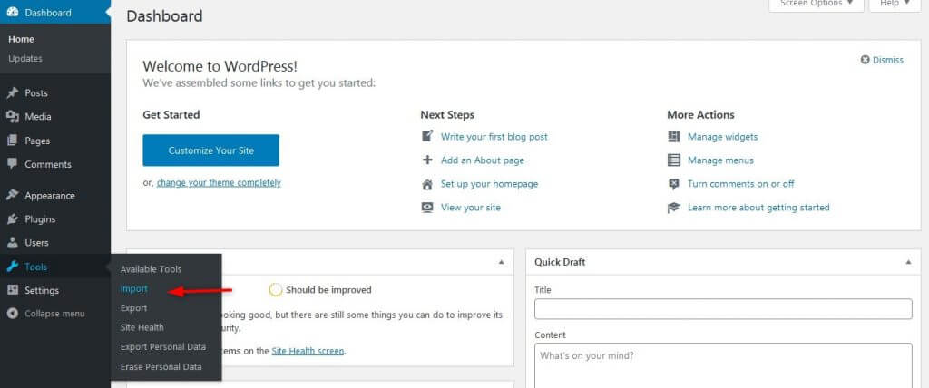Click the Collapse menu arrow icon
The width and height of the screenshot is (929, 388).
13,314
